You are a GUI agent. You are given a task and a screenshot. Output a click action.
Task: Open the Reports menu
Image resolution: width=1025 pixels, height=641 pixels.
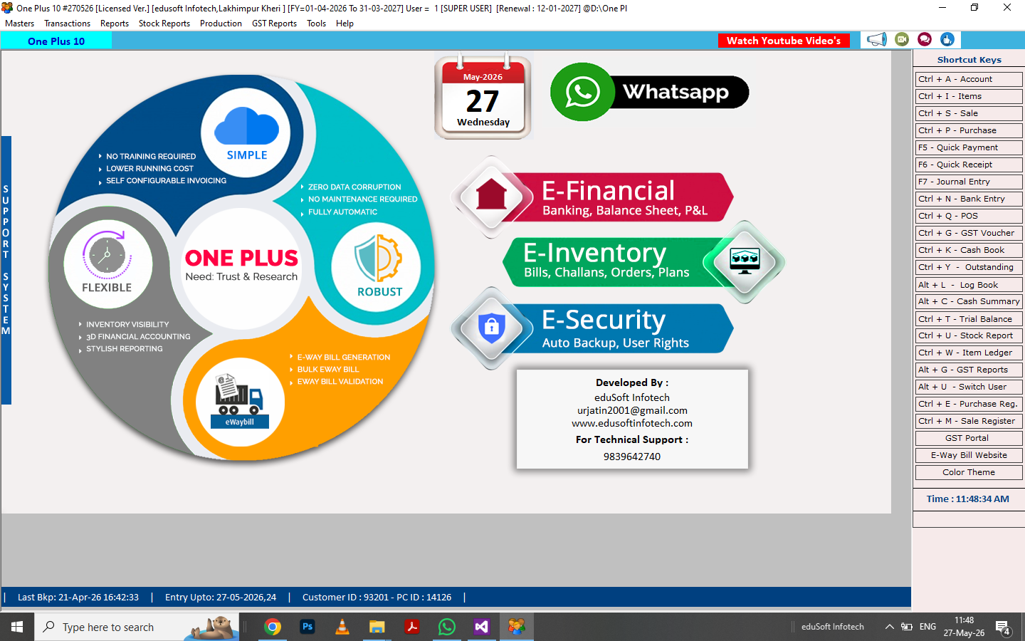coord(115,24)
